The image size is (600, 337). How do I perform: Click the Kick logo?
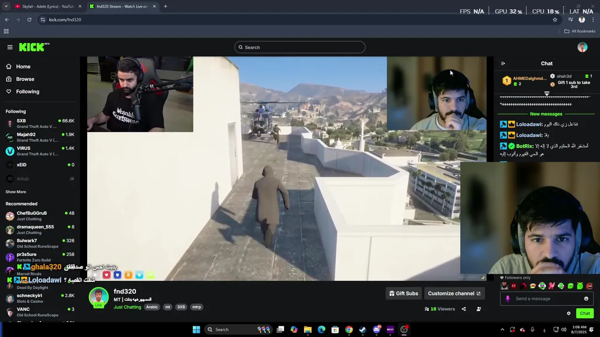(x=34, y=47)
